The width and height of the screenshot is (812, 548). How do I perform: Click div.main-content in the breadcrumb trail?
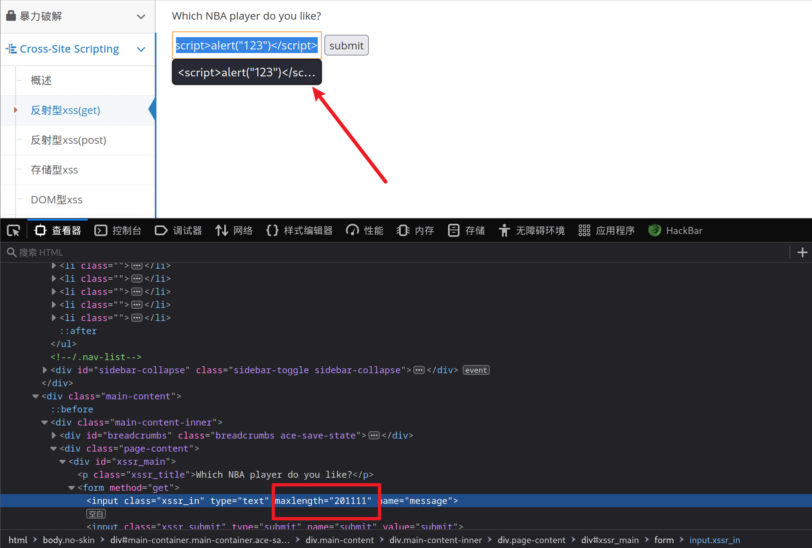340,540
